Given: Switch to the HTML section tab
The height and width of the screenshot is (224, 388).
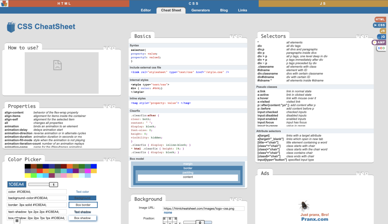Looking at the screenshot, I should click(x=64, y=3).
